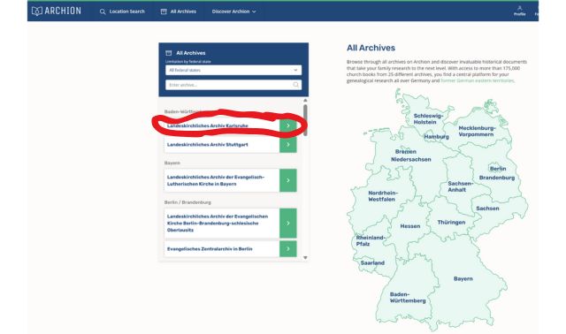Expand the Discover Archion menu

(x=233, y=11)
